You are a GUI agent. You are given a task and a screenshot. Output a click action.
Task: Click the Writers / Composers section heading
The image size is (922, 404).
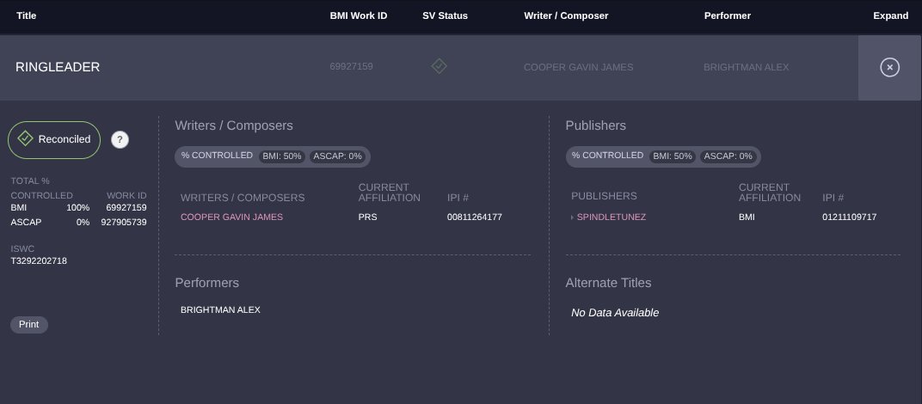234,125
